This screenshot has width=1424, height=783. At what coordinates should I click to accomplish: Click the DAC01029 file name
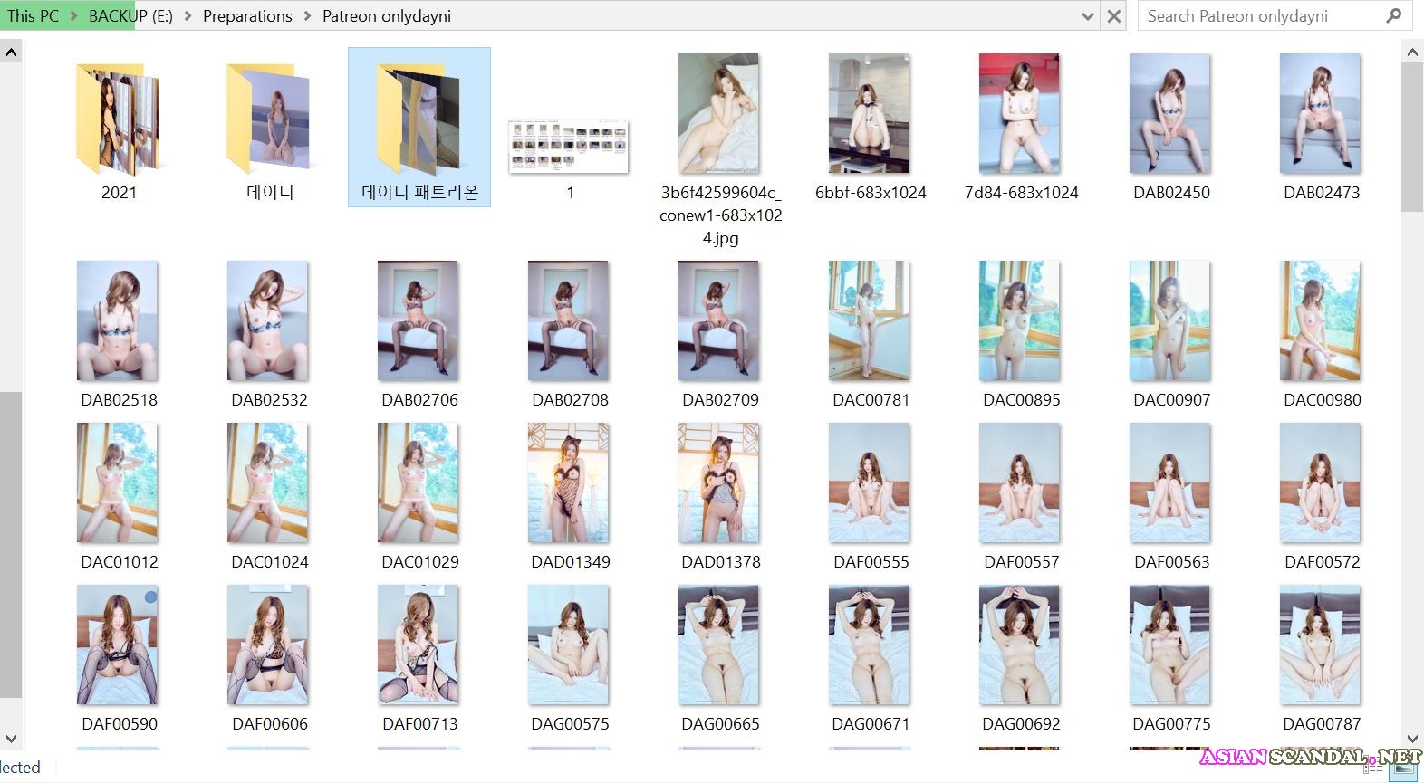pos(419,562)
